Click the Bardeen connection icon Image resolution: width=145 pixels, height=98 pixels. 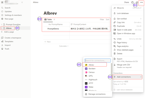(x=86, y=68)
